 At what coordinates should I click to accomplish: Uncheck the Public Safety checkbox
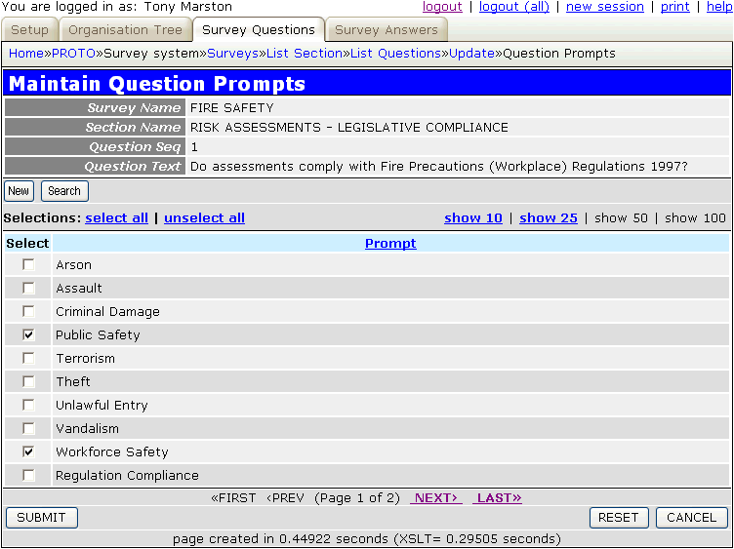[x=28, y=335]
